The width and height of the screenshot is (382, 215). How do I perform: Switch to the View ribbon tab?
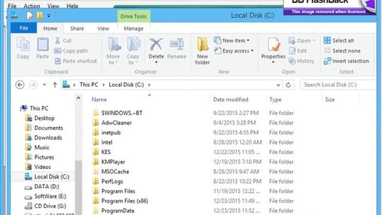(103, 28)
